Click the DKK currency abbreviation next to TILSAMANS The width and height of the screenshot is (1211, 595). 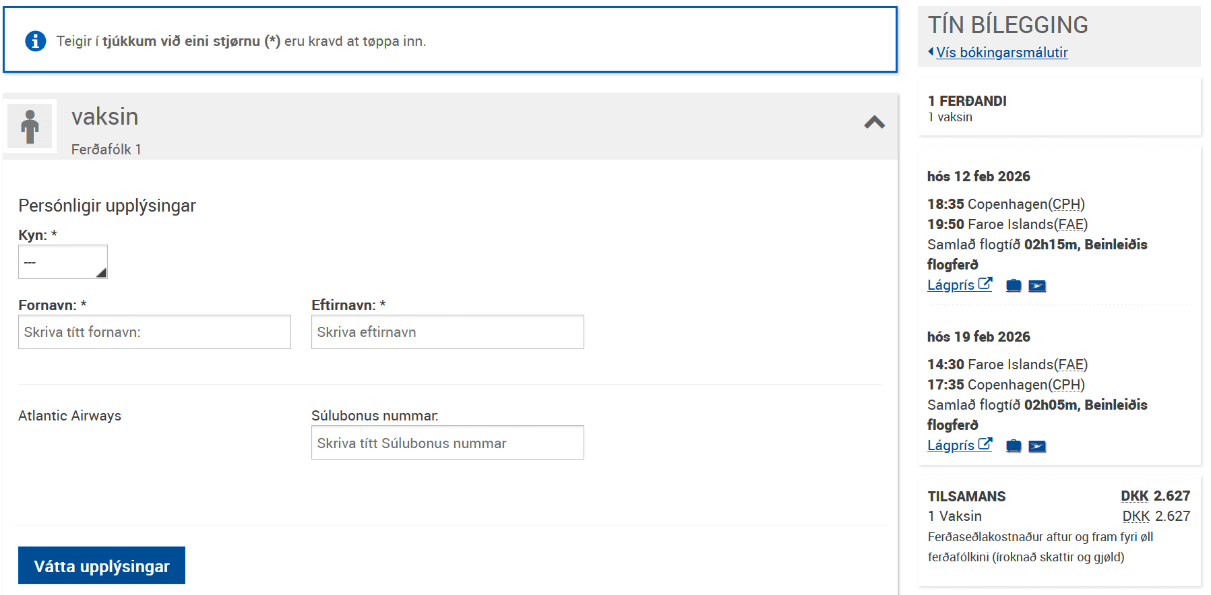pos(1134,496)
